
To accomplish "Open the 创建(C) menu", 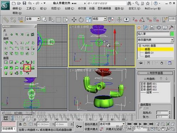I will coord(69,9).
